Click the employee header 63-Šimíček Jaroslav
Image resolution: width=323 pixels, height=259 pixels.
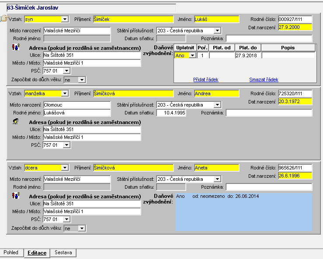[91, 8]
